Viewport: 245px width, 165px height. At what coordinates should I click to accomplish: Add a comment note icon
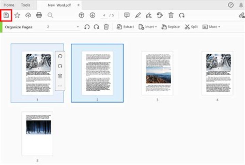pyautogui.click(x=127, y=15)
